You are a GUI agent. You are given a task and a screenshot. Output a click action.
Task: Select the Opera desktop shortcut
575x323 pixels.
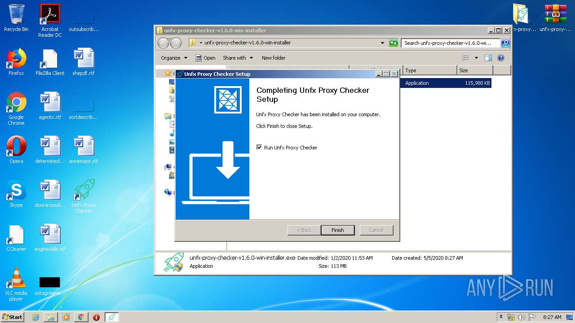(16, 150)
